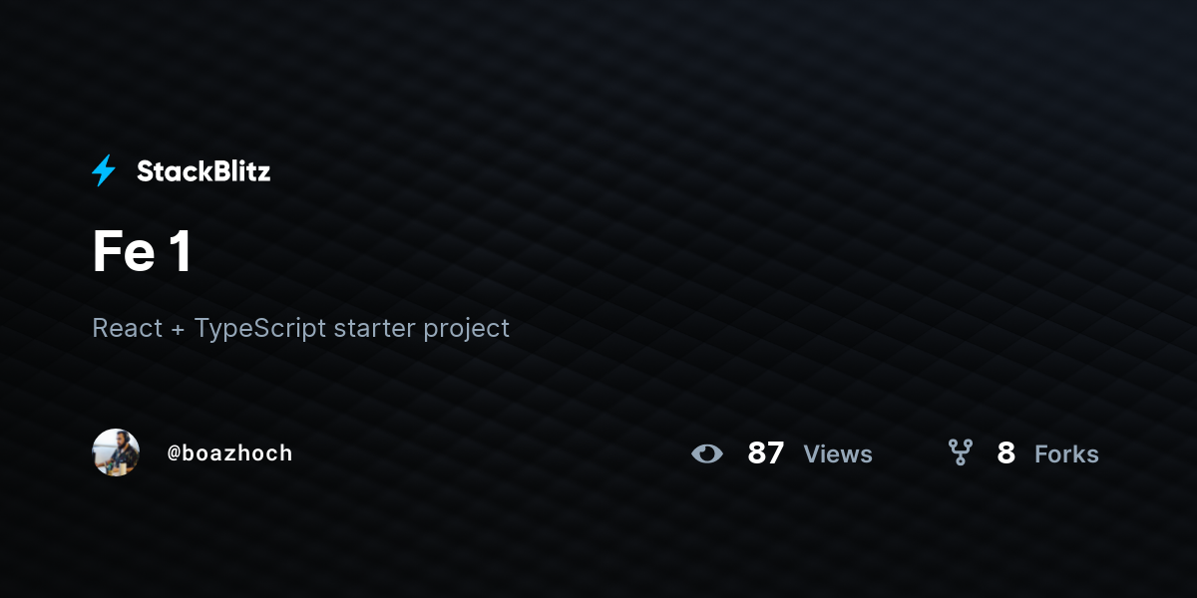Click the letters Fe in the title
The width and height of the screenshot is (1197, 598).
(124, 252)
